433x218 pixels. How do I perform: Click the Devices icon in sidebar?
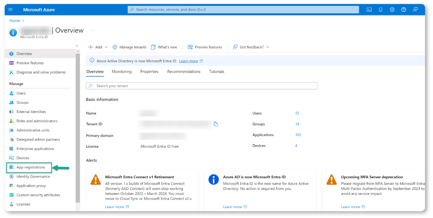pyautogui.click(x=11, y=158)
